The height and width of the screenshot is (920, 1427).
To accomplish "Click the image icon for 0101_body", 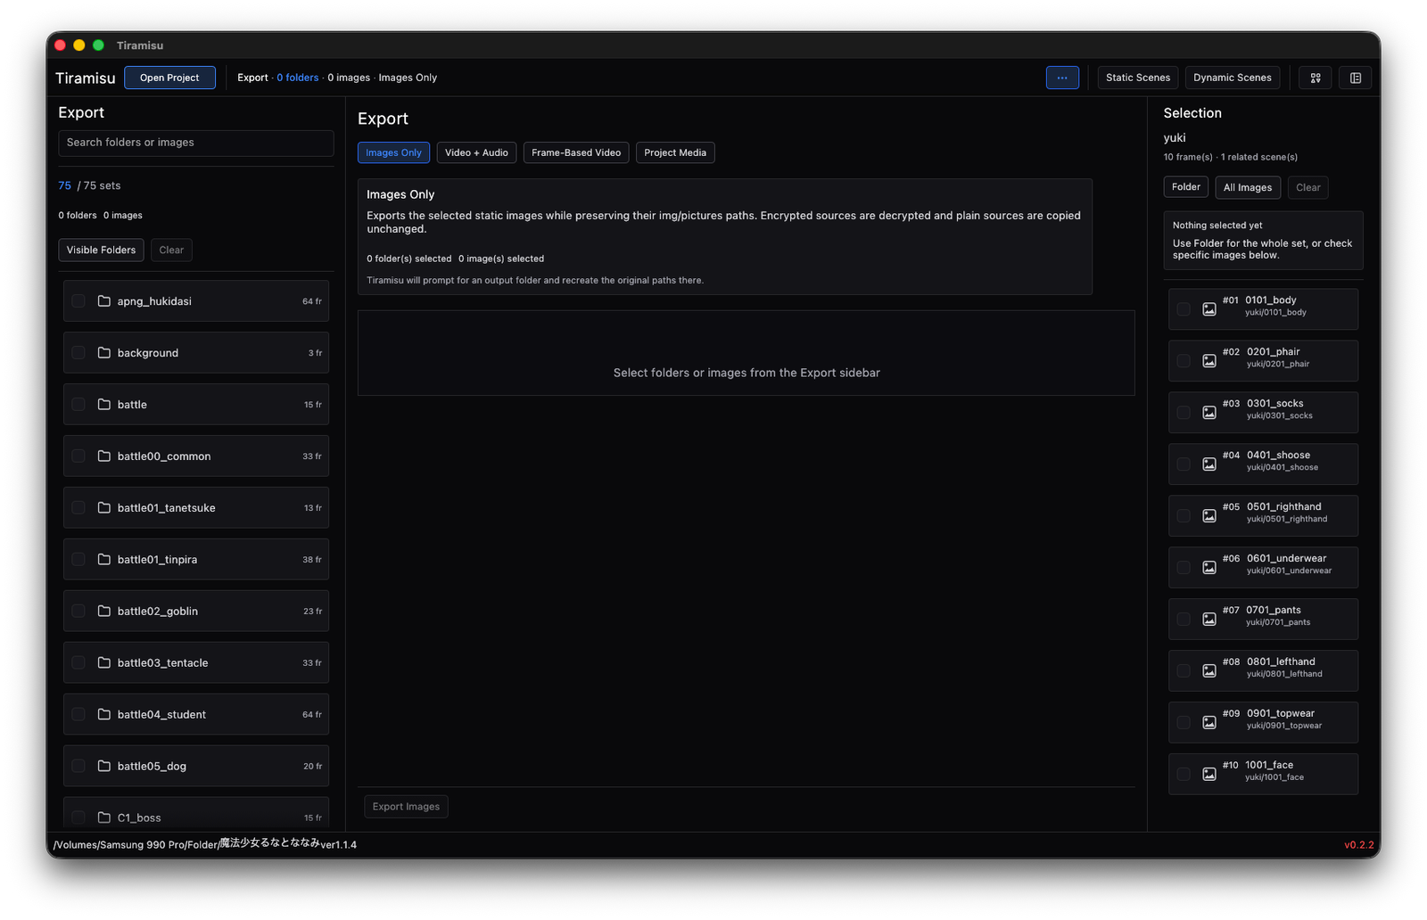I will click(x=1209, y=309).
